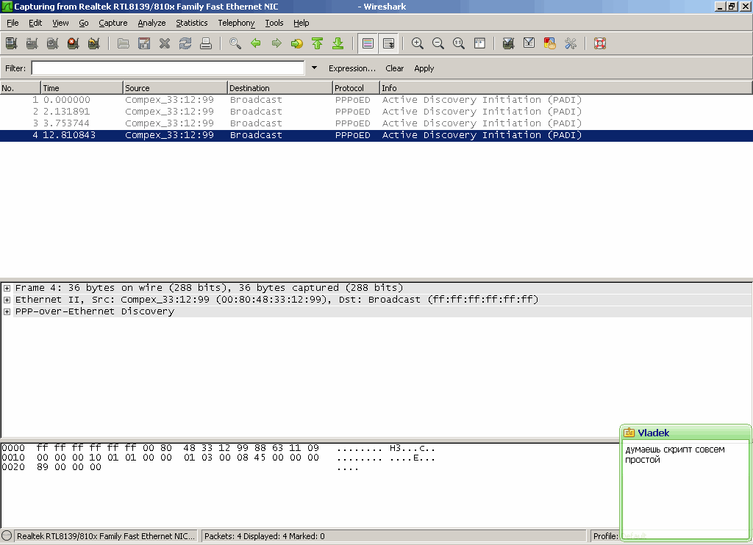Screen dimensions: 753x545
Task: Sort packets by Info column
Action: pos(565,88)
